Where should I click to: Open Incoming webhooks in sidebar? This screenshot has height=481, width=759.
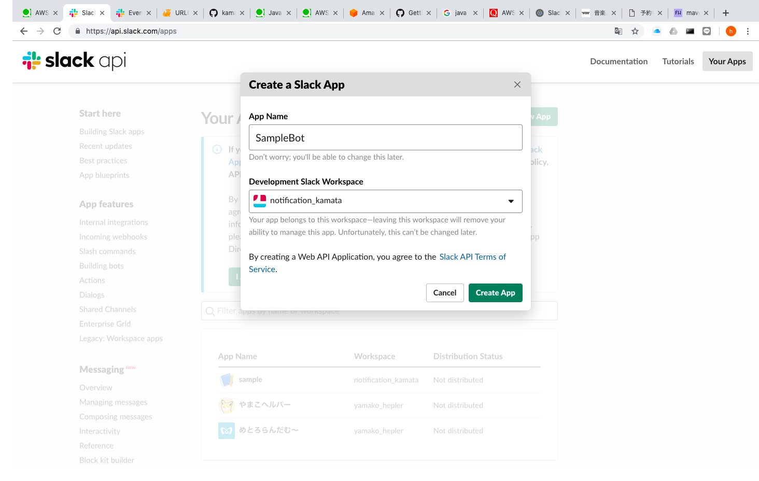pos(113,237)
